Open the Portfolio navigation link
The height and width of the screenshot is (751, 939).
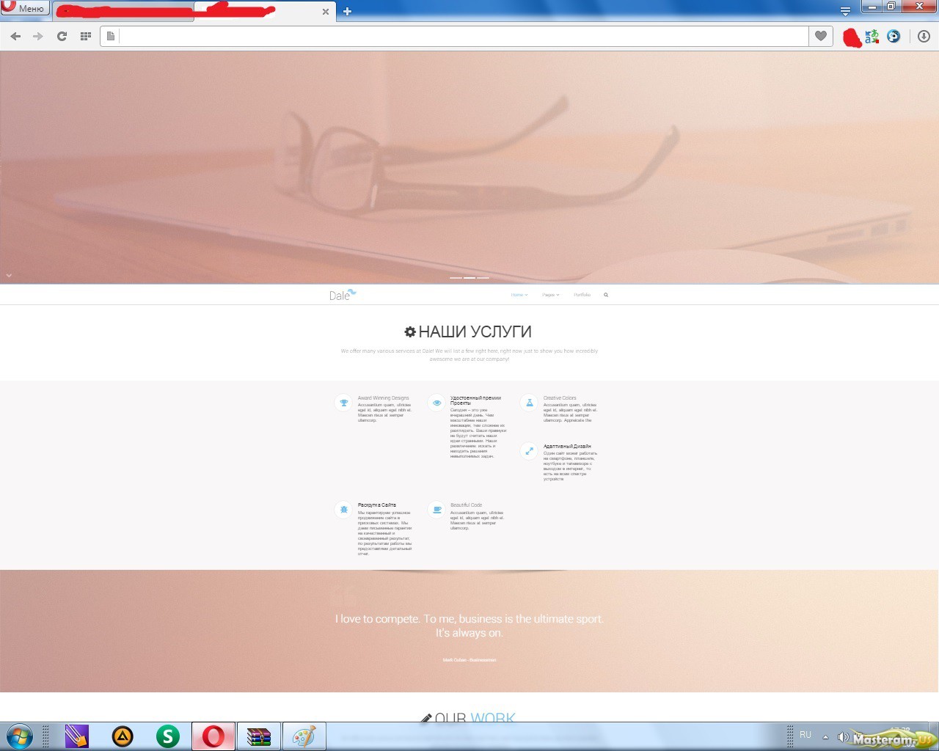[x=582, y=295]
